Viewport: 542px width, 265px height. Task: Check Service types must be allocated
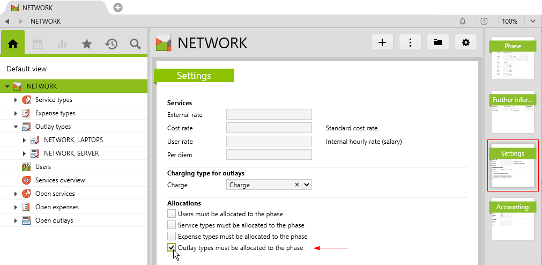[172, 225]
